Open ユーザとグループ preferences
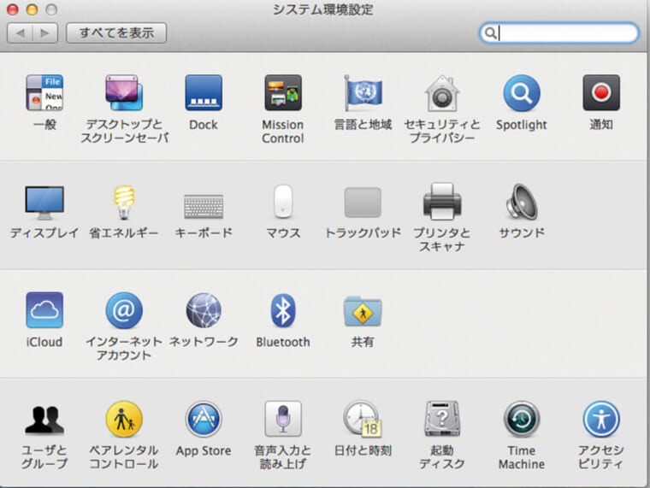 click(x=44, y=420)
